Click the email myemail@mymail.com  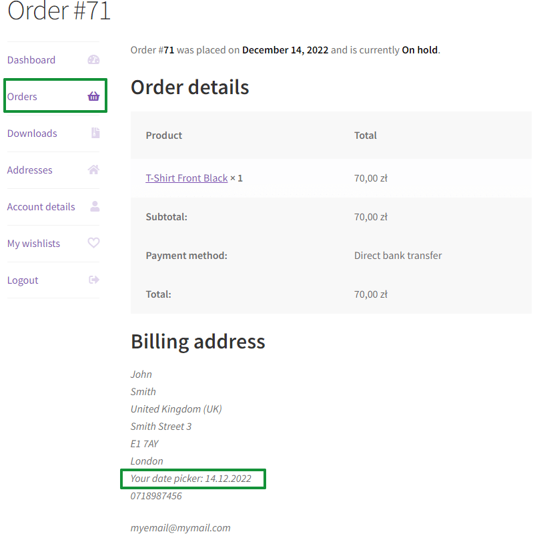click(181, 528)
